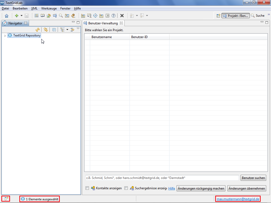Image resolution: width=271 pixels, height=203 pixels.
Task: Click the magnifying glass search toolbar icon
Action: click(x=61, y=16)
